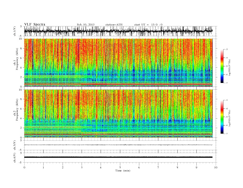243x188 pixels.
Task: Click the time axis tick label "0"
Action: (24, 167)
